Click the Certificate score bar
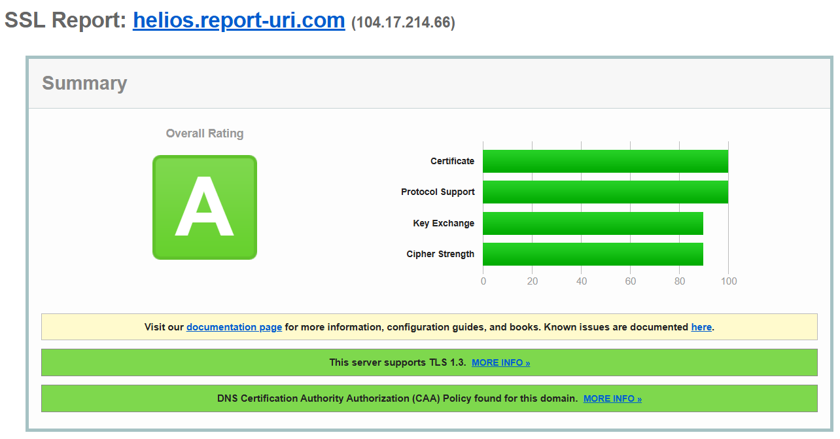 pyautogui.click(x=605, y=161)
